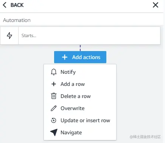The image size is (165, 143).
Task: Go back via the BACK label
Action: click(17, 5)
